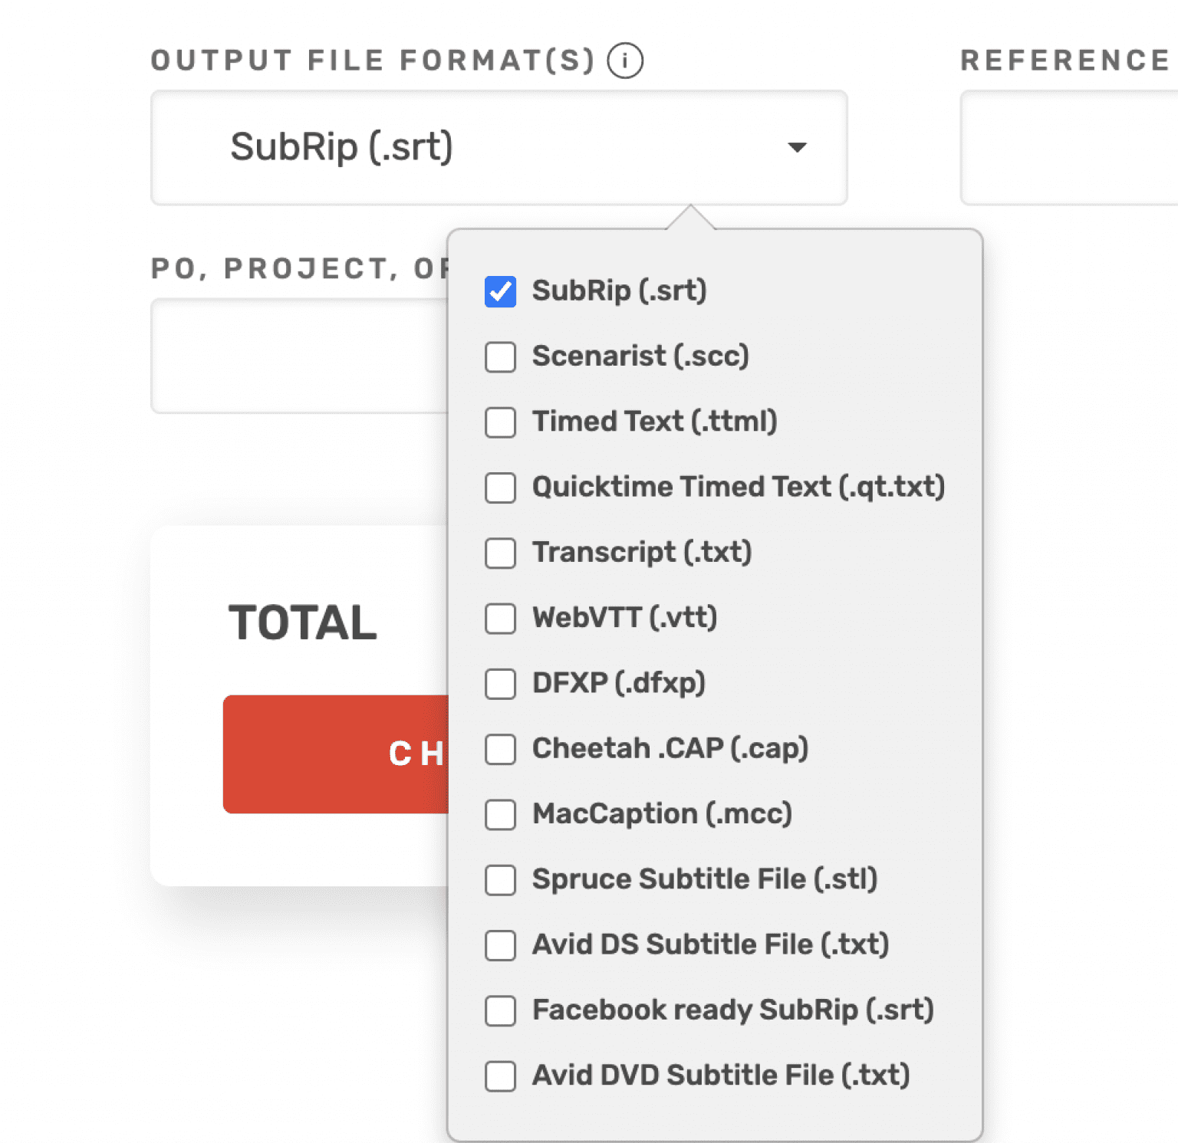Screen dimensions: 1178x1143
Task: Check the Avid DS Subtitle File checkbox
Action: pos(500,945)
